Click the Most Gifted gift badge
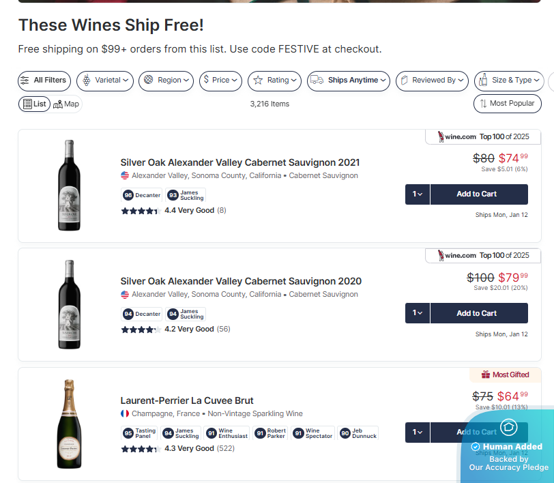This screenshot has width=554, height=483. tap(504, 375)
